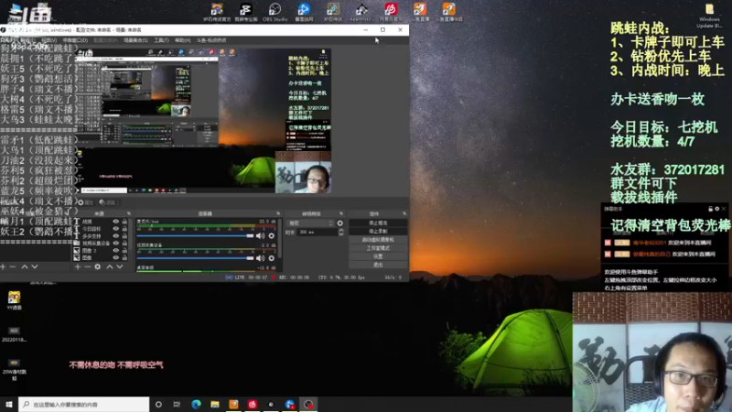
Task: Open the 停靠窗口(D) menu
Action: 75,40
